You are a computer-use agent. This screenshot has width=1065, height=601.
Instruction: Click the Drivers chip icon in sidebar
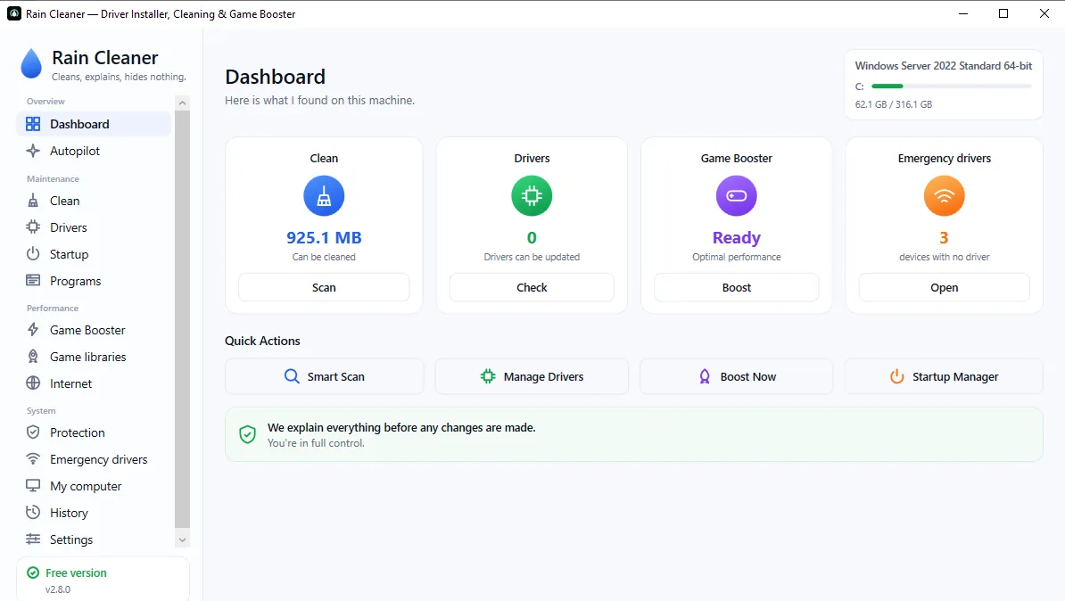(x=33, y=227)
